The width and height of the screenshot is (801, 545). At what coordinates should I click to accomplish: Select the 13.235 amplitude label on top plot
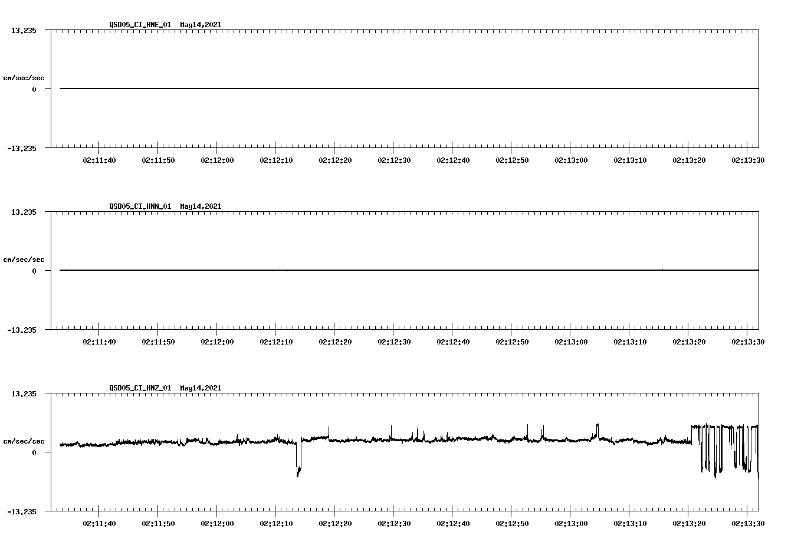click(x=24, y=30)
